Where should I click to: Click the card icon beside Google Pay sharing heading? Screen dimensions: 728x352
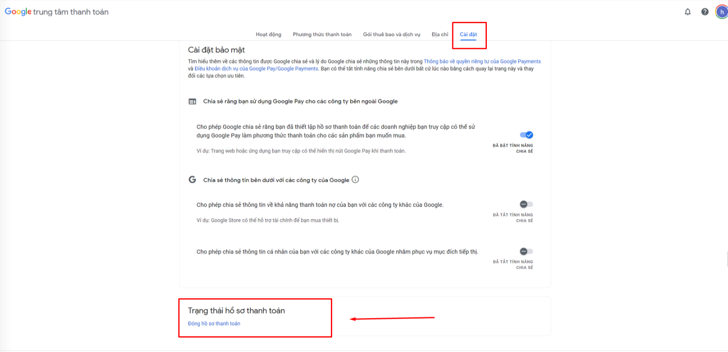tap(192, 101)
